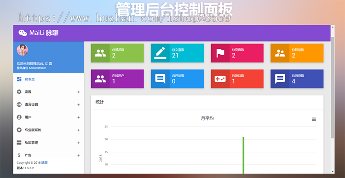This screenshot has width=345, height=178.
Task: Click the feature management bars icon
Action: click(x=19, y=143)
